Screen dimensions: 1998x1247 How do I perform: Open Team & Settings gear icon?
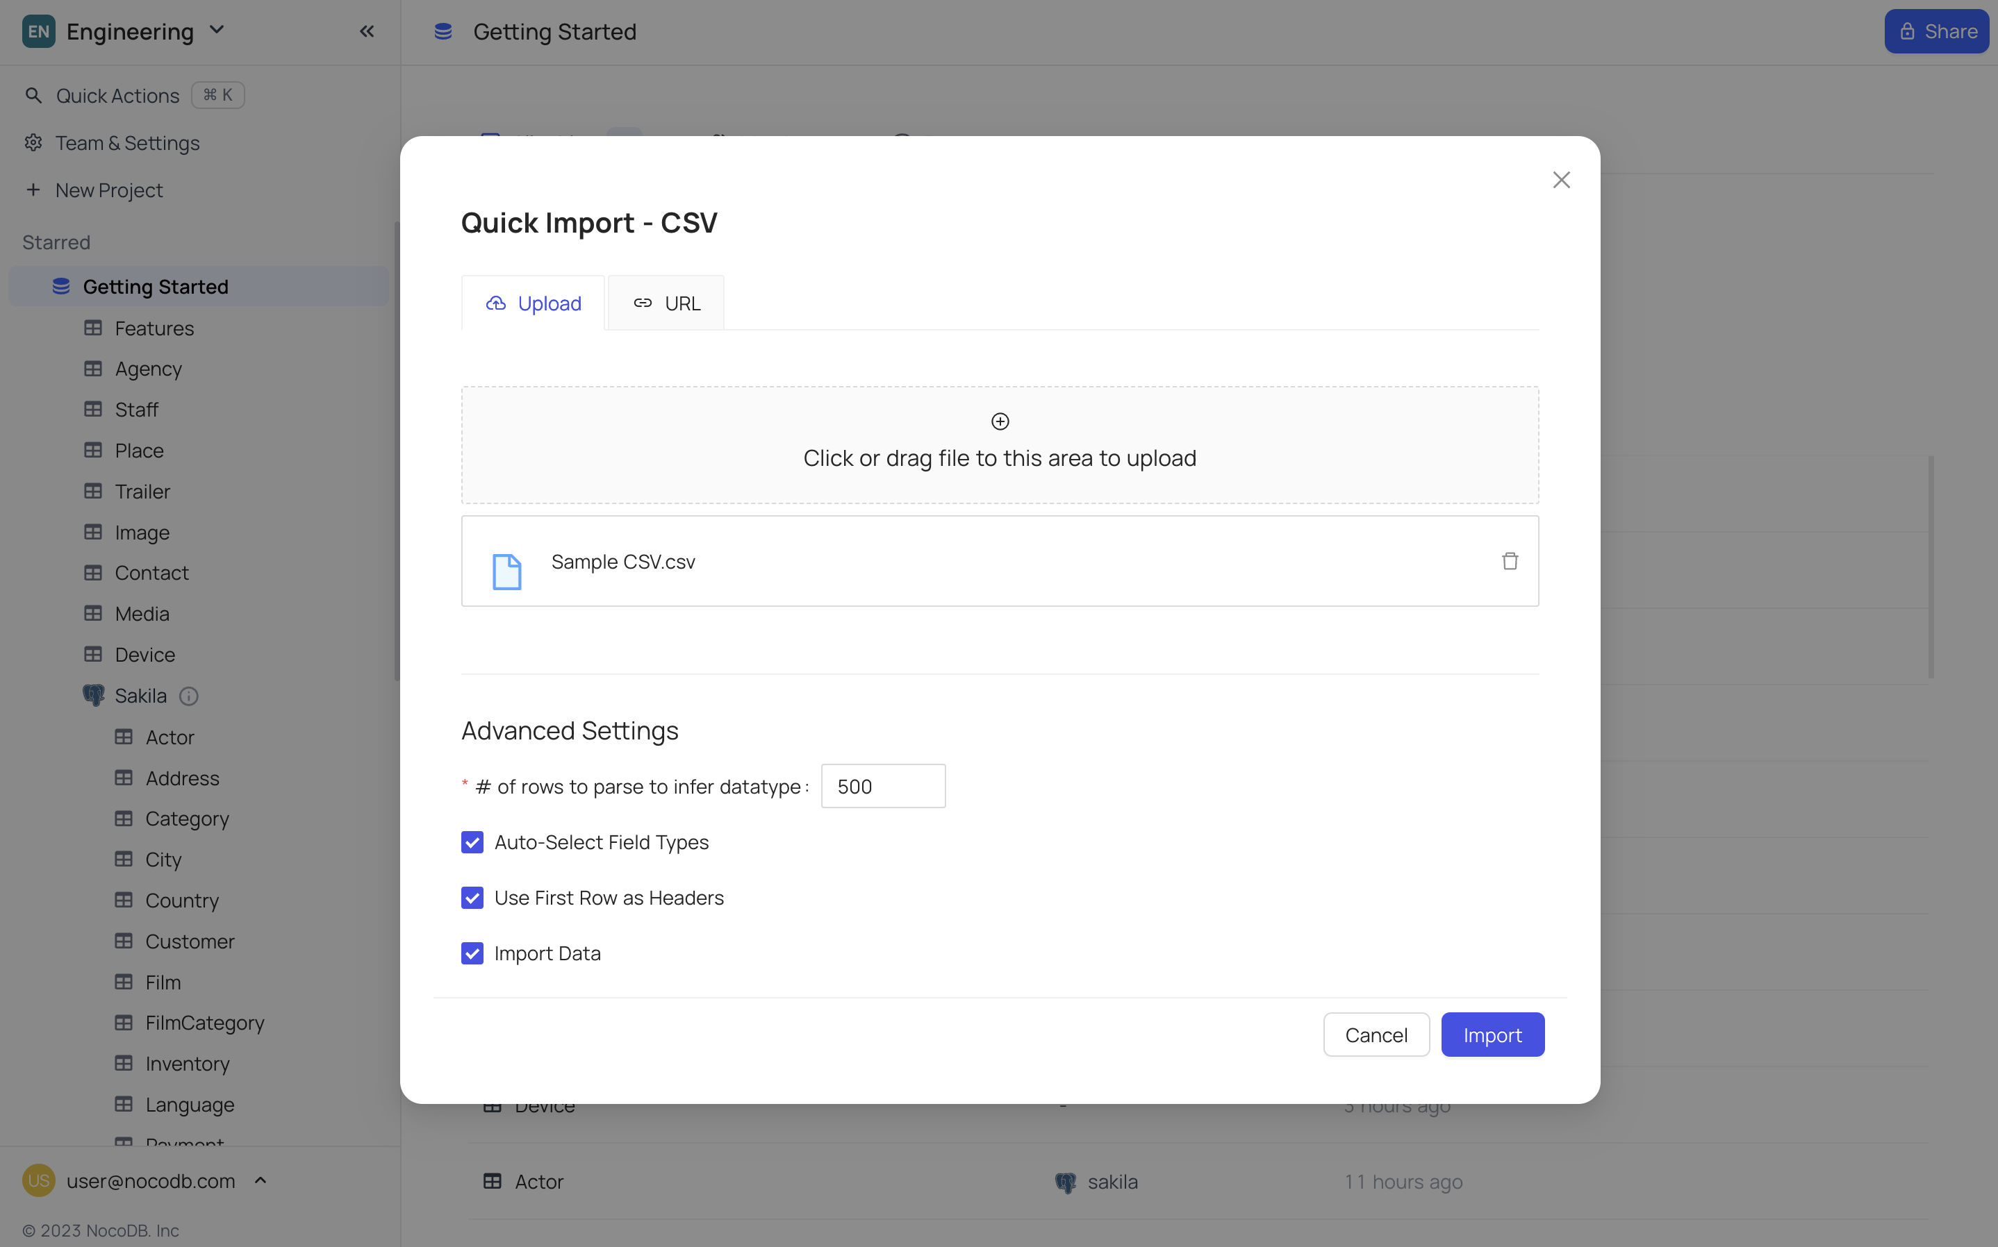click(x=33, y=142)
